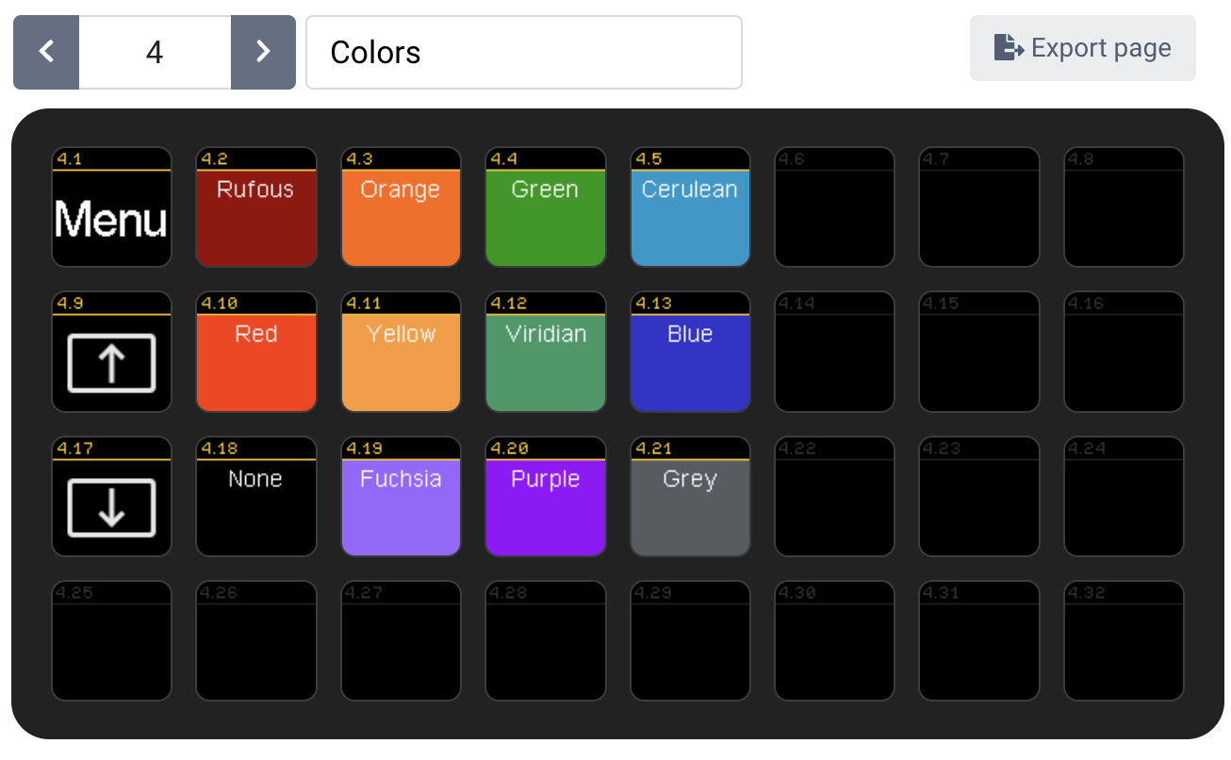Select the Grey color button
The image size is (1231, 760).
(x=690, y=499)
